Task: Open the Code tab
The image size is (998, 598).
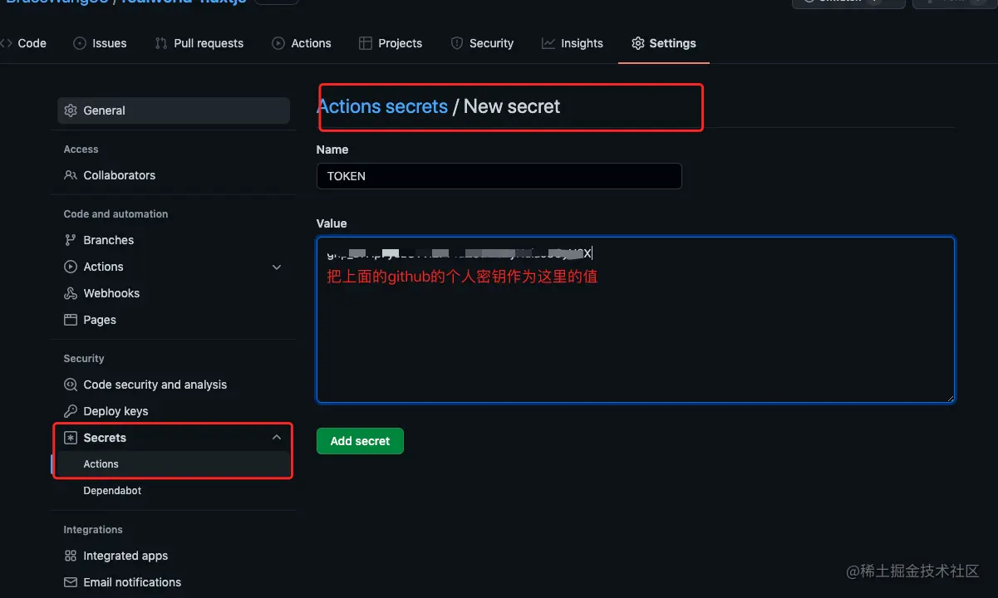Action: [23, 43]
